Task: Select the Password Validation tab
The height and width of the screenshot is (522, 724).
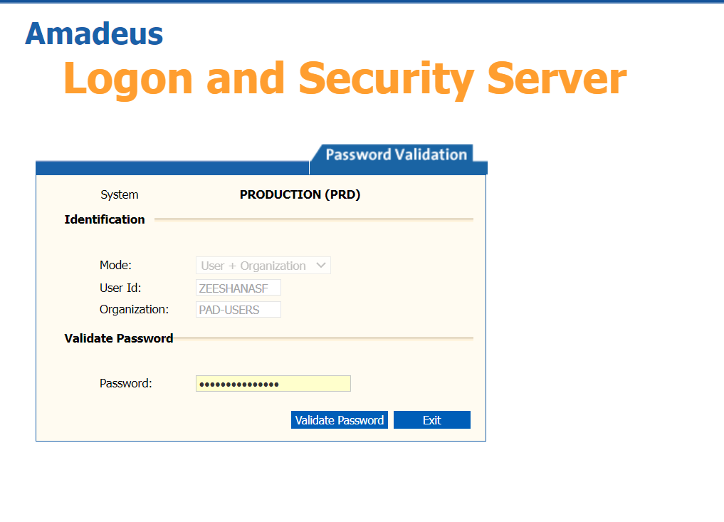Action: [x=396, y=155]
